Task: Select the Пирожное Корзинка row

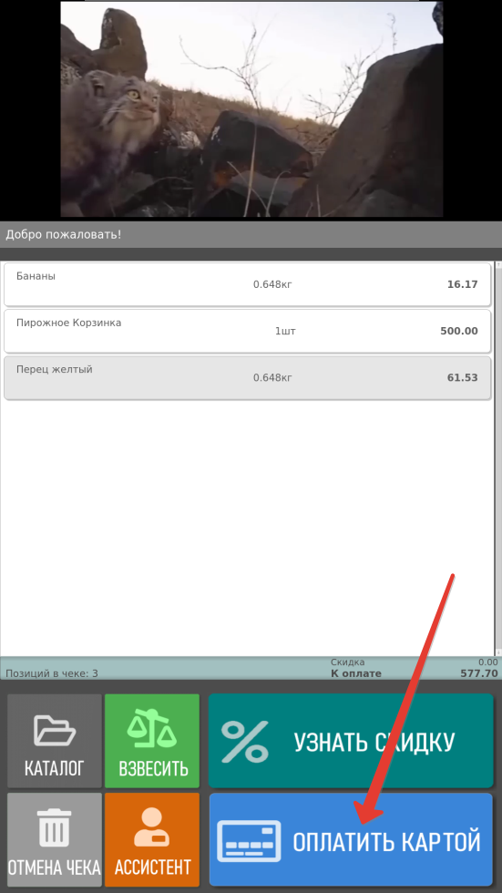Action: (x=247, y=331)
